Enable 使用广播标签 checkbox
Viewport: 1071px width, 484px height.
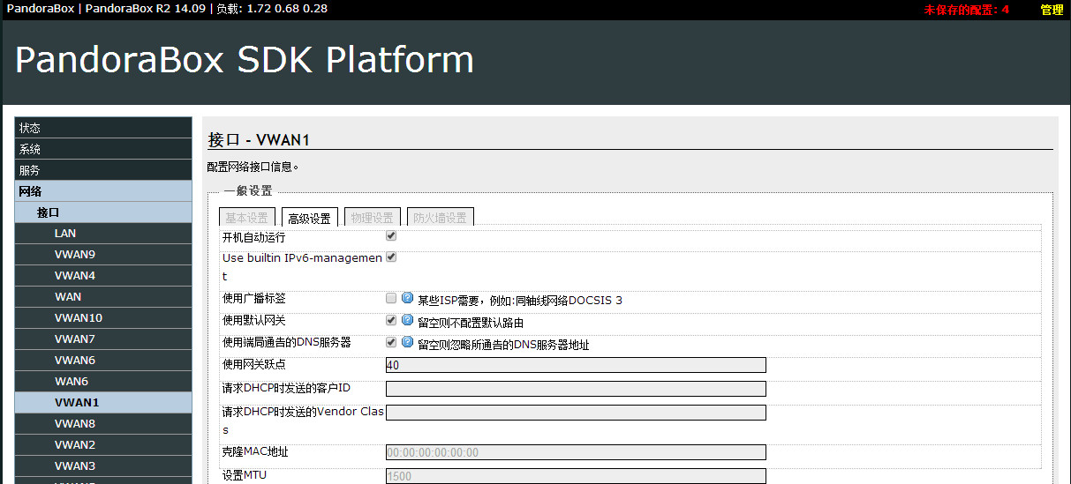coord(391,299)
